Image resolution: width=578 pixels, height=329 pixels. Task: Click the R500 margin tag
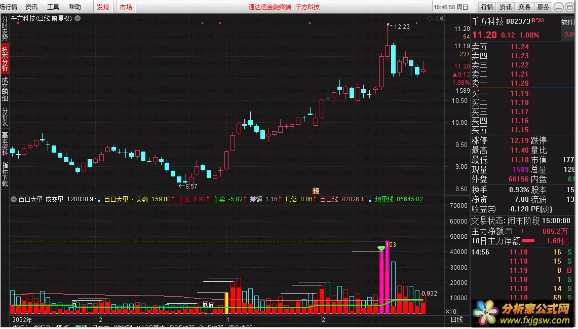pyautogui.click(x=538, y=21)
